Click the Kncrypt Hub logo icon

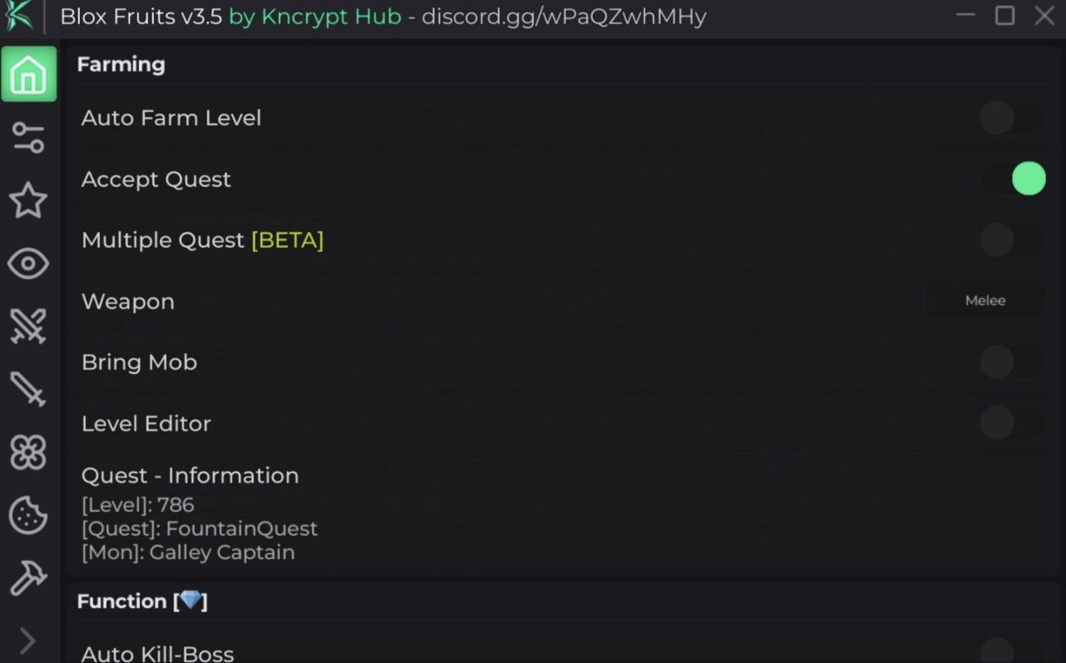point(20,16)
